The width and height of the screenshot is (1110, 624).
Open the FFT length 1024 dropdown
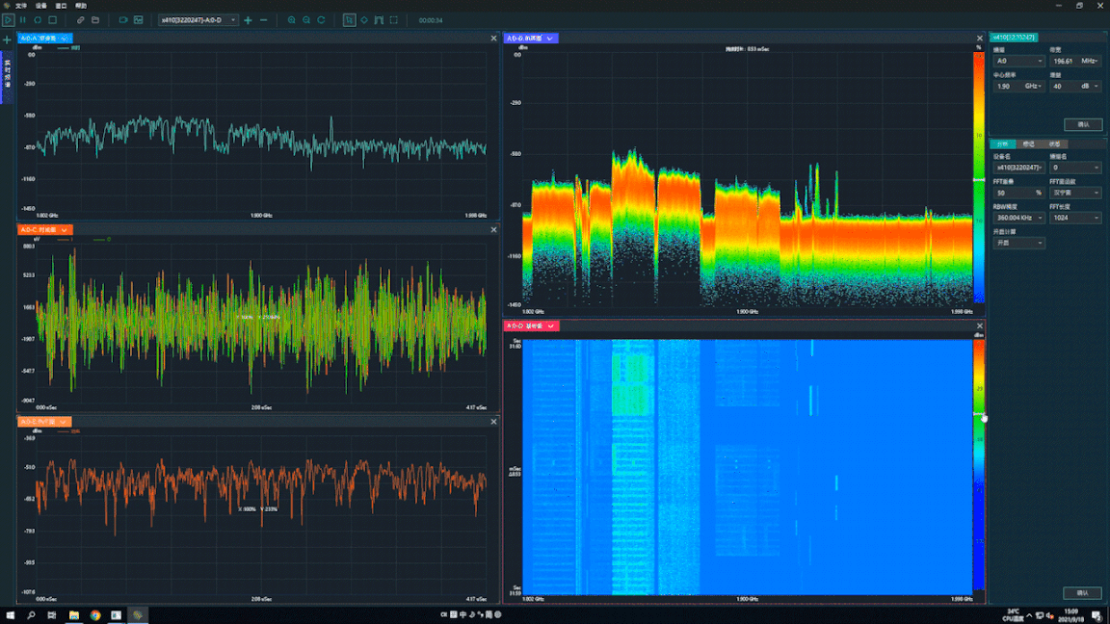(x=1075, y=218)
